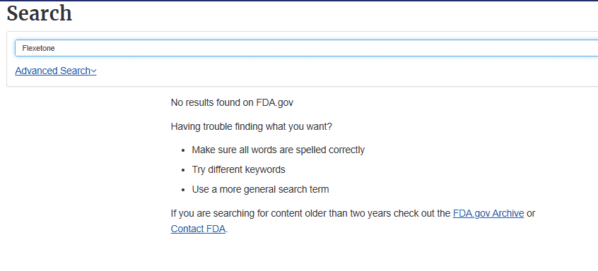Viewport: 598px width, 271px height.
Task: Follow the Contact FDA link
Action: pyautogui.click(x=198, y=229)
